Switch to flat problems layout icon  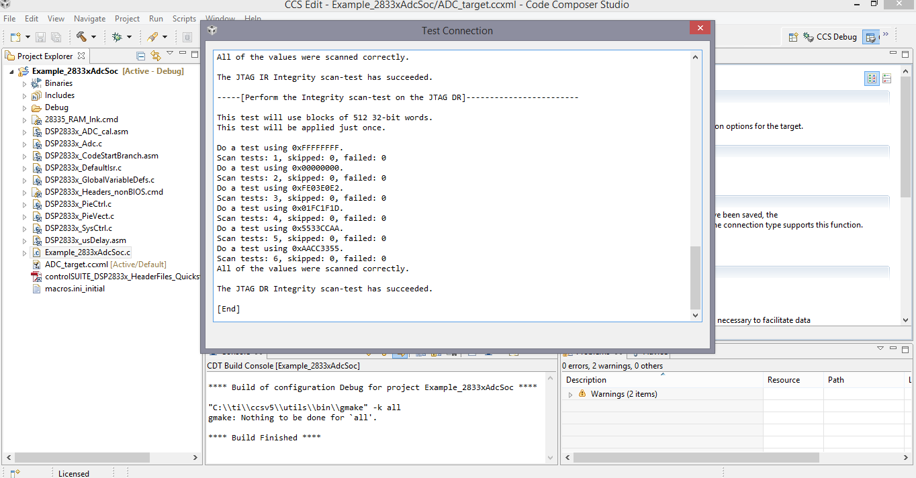click(886, 79)
